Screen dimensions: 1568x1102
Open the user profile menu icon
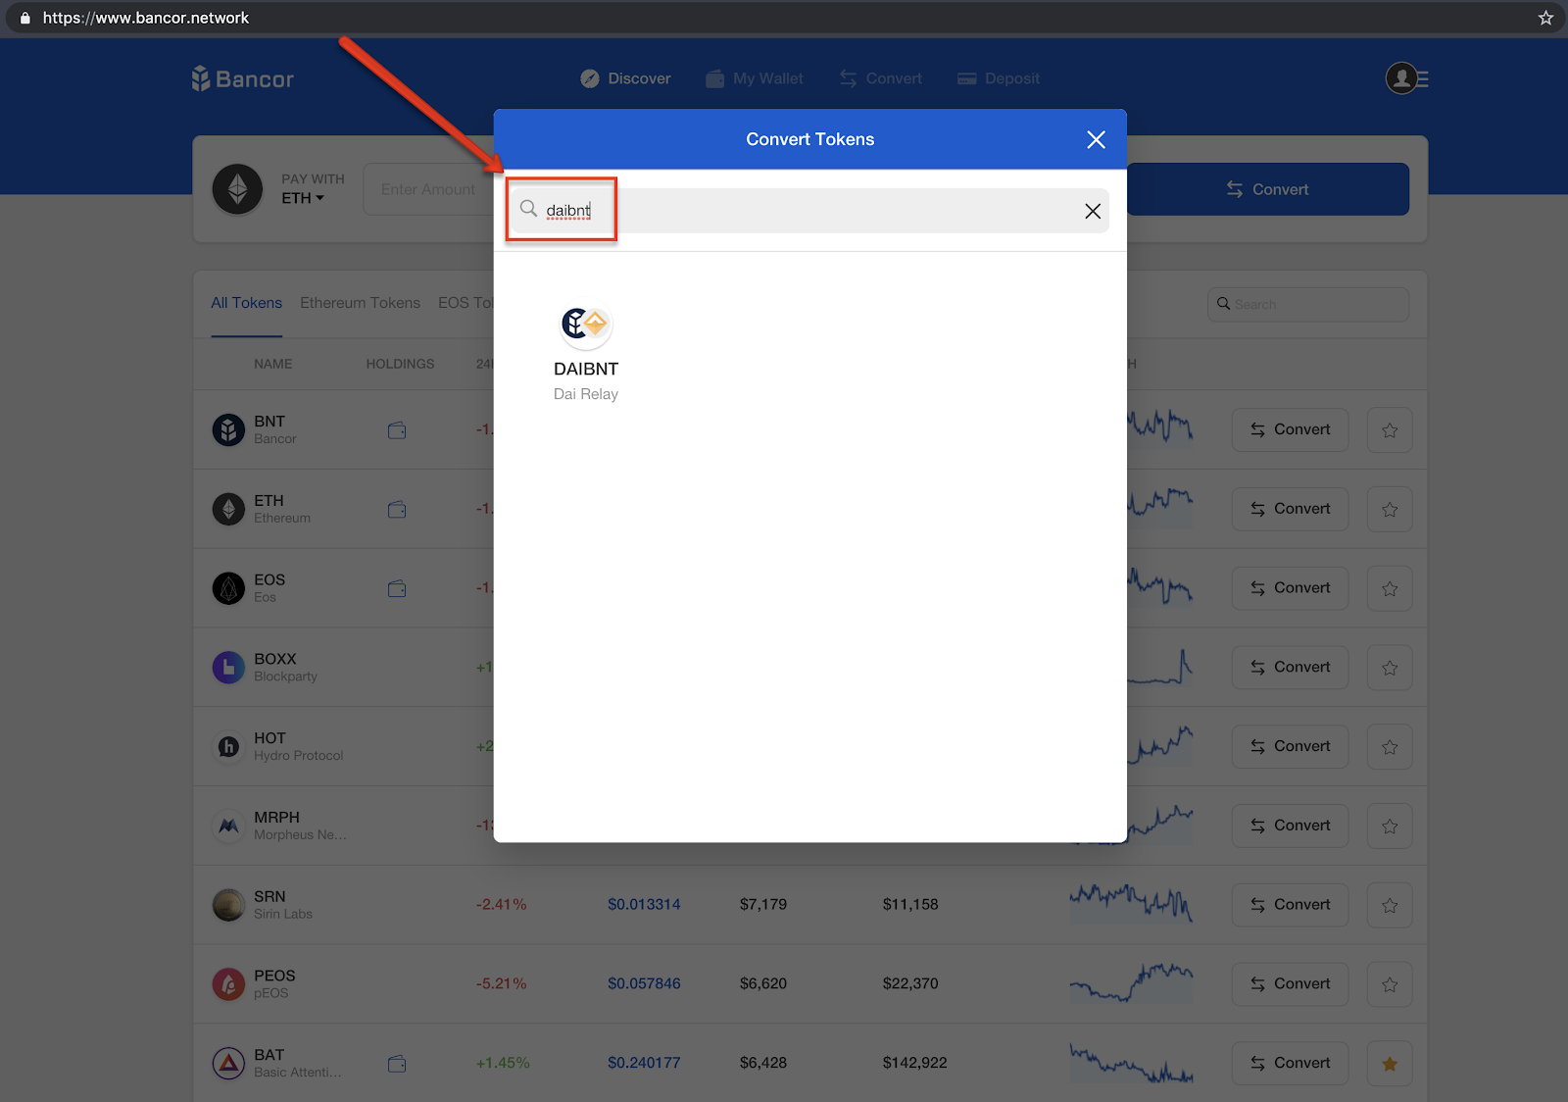1407,78
